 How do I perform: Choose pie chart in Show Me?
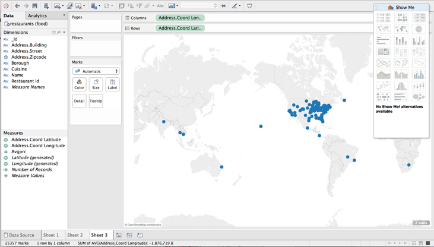coord(419,29)
